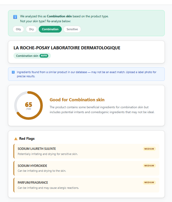
Task: Select the Sensitive skin type pill
Action: point(72,29)
